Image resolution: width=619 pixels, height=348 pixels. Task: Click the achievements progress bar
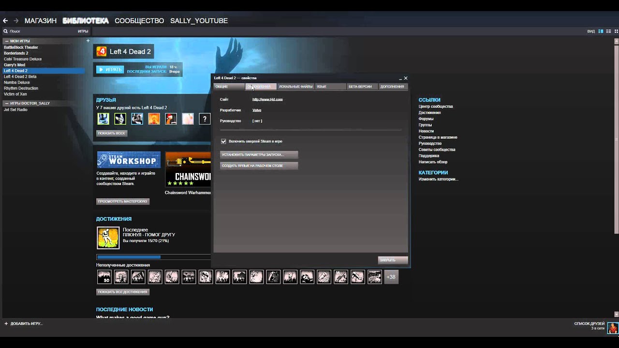[154, 257]
